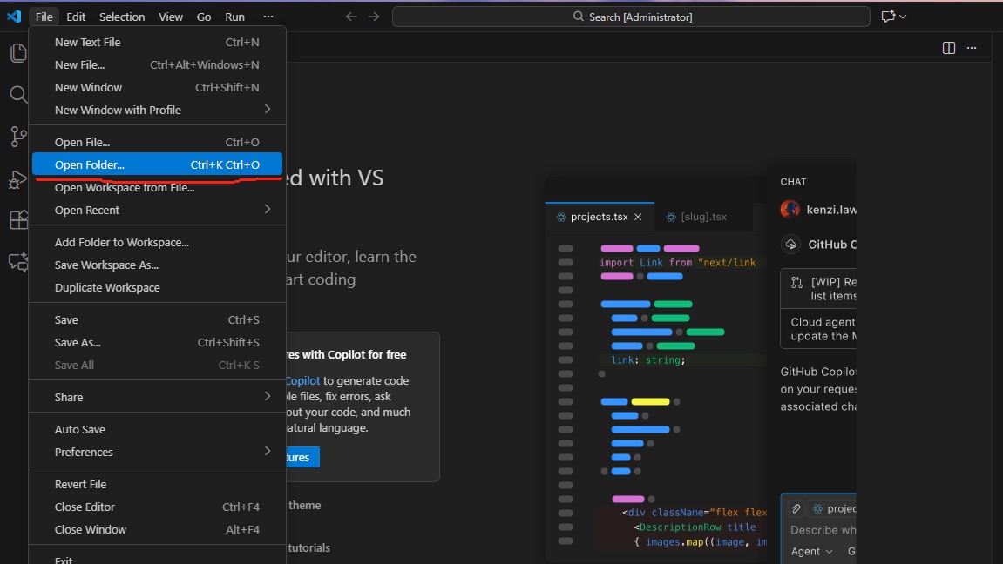Choose New Text File
This screenshot has height=564, width=1003.
pyautogui.click(x=158, y=42)
